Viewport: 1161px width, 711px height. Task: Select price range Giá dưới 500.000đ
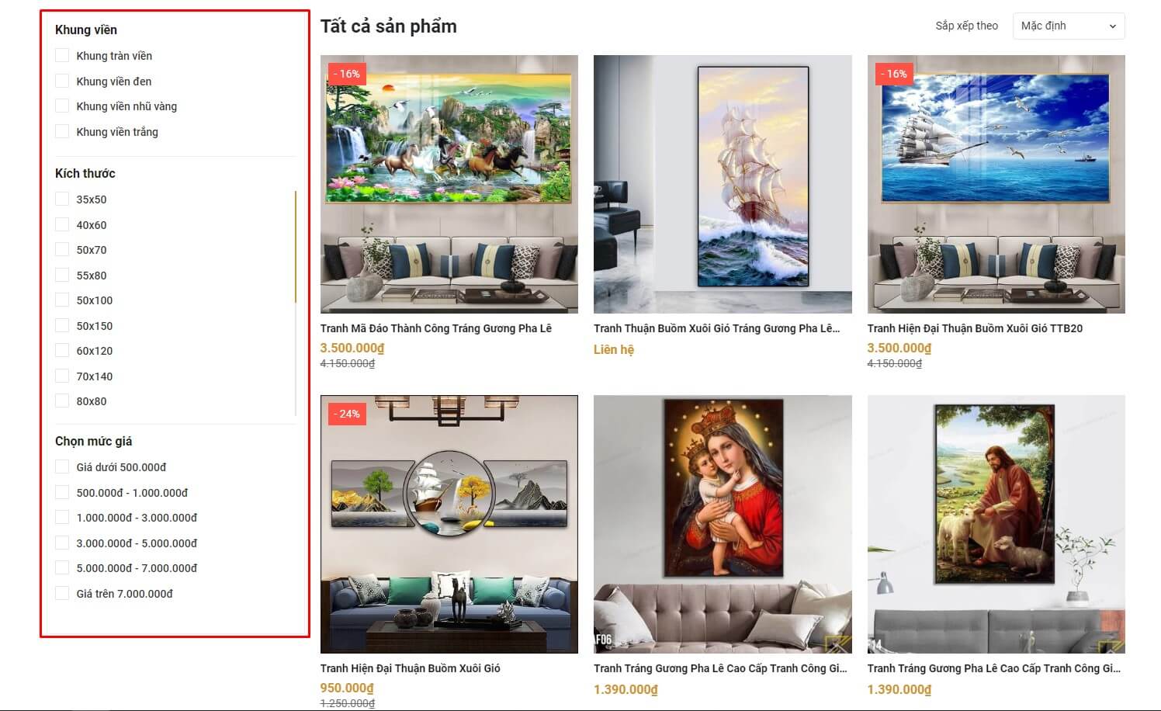pyautogui.click(x=62, y=467)
